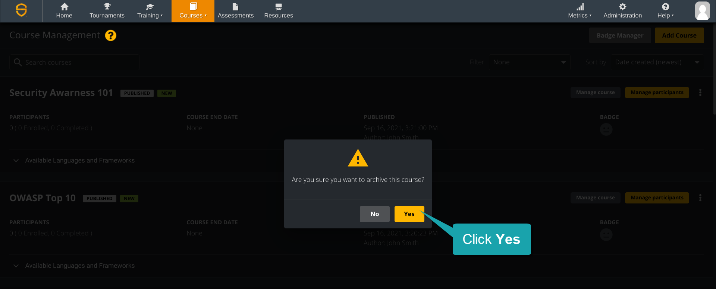Open the three-dot menu for Security Awarness 101
The image size is (716, 289).
tap(700, 93)
